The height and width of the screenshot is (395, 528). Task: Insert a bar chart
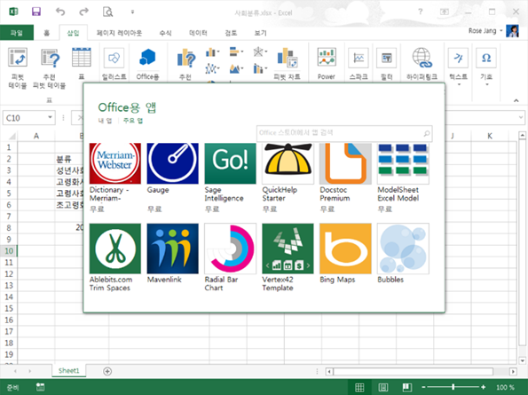coord(236,51)
